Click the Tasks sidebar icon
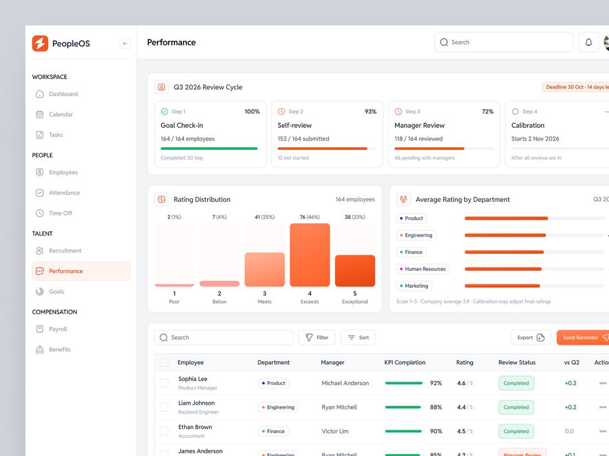The image size is (609, 456). coord(40,135)
